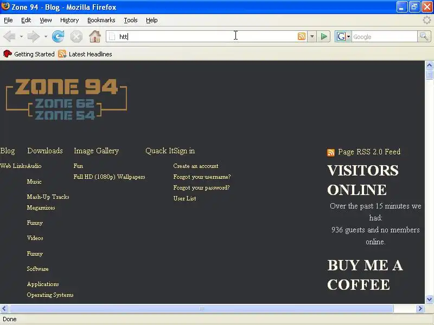Open the User List link
The height and width of the screenshot is (325, 434).
click(x=184, y=198)
